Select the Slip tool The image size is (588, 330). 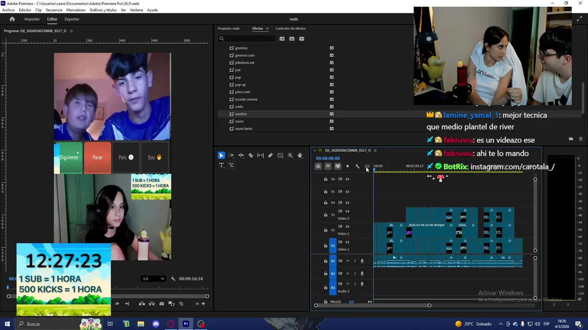(260, 155)
